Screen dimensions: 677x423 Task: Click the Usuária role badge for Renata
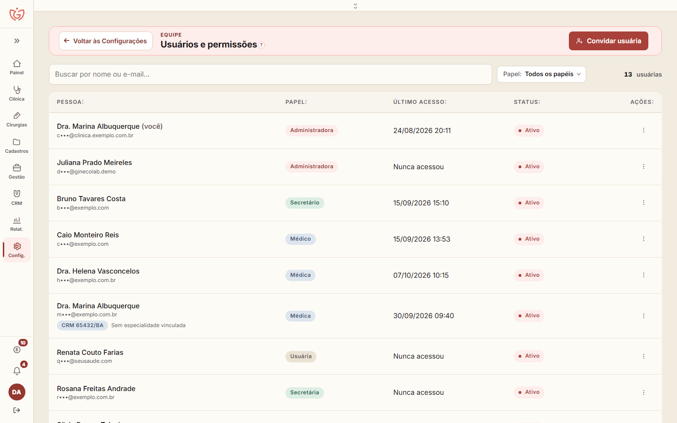tap(301, 356)
